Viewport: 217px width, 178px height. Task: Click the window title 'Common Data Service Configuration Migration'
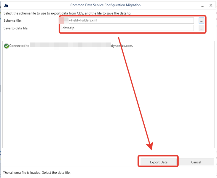tap(106, 5)
